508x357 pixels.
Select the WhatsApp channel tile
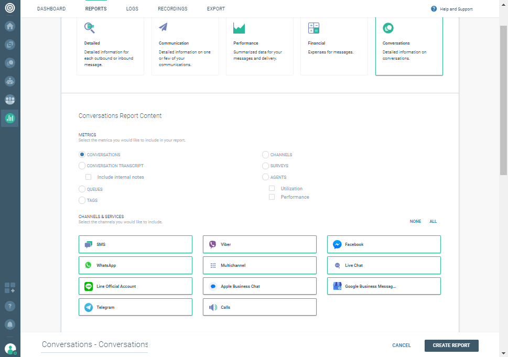click(x=135, y=265)
